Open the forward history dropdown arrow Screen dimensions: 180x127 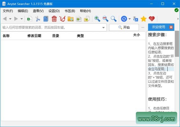pyautogui.click(x=22, y=19)
